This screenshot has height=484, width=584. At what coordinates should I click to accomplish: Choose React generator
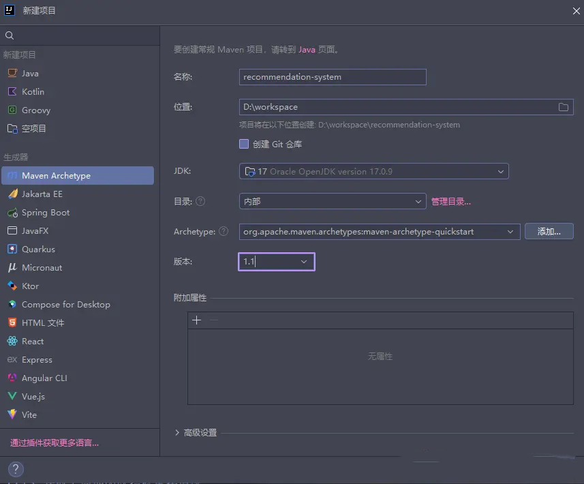click(x=78, y=341)
